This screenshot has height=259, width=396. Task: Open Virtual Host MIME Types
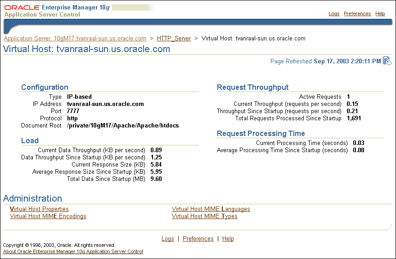click(205, 216)
